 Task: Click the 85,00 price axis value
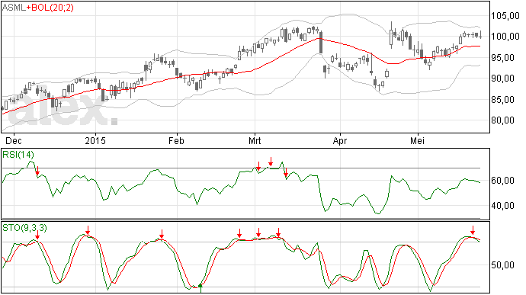(502, 100)
